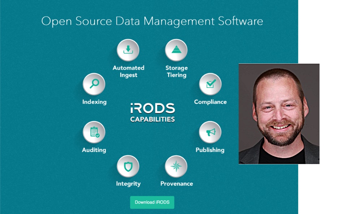Click the Integrity shield icon
Image resolution: width=343 pixels, height=214 pixels.
(128, 166)
